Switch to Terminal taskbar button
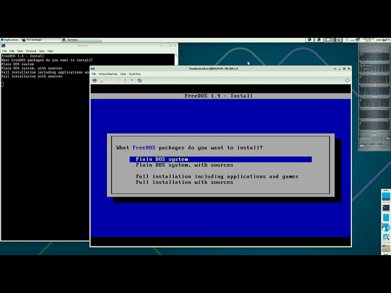This screenshot has width=391, height=293. (81, 40)
